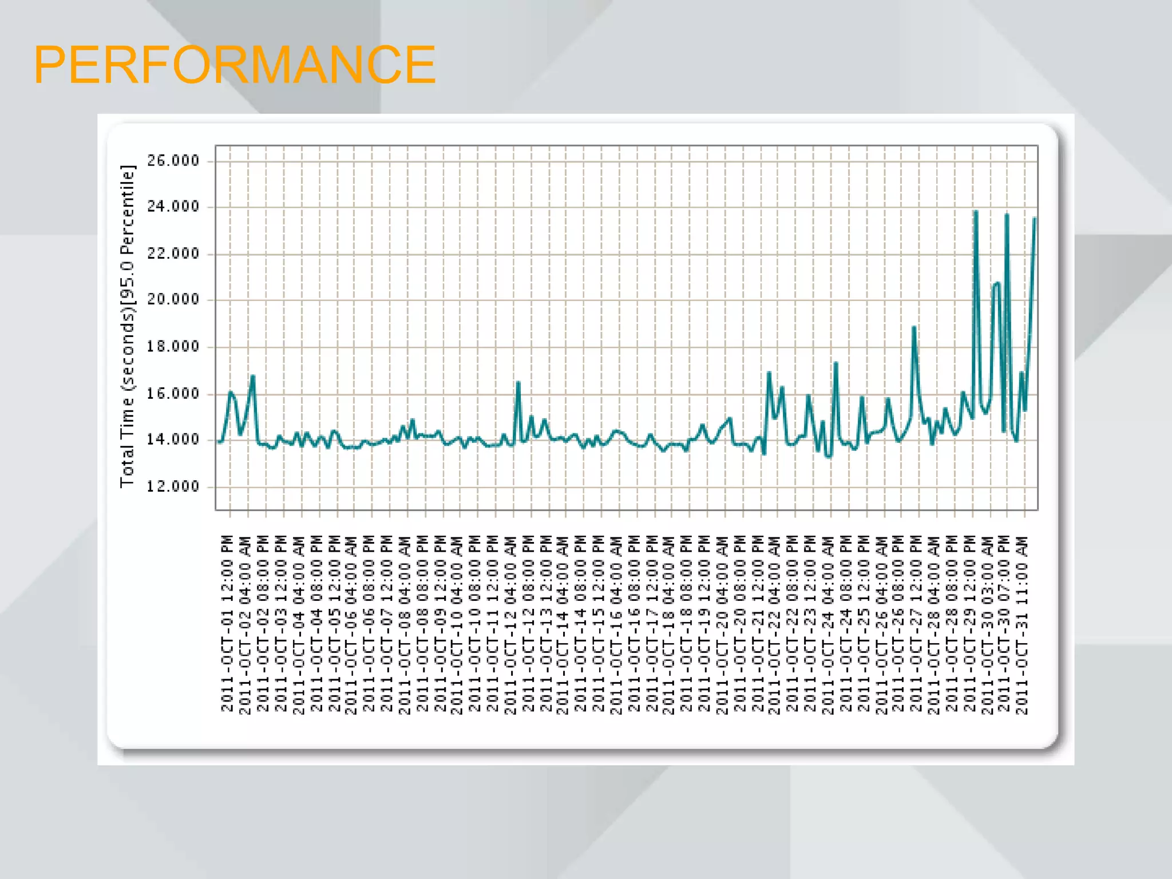Click the 20.000 y-axis value
The height and width of the screenshot is (879, 1172).
pos(173,299)
